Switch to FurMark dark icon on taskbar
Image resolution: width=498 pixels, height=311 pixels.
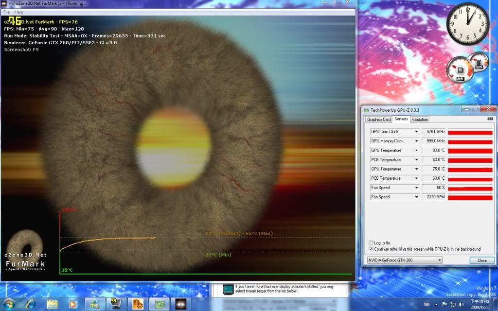[181, 304]
